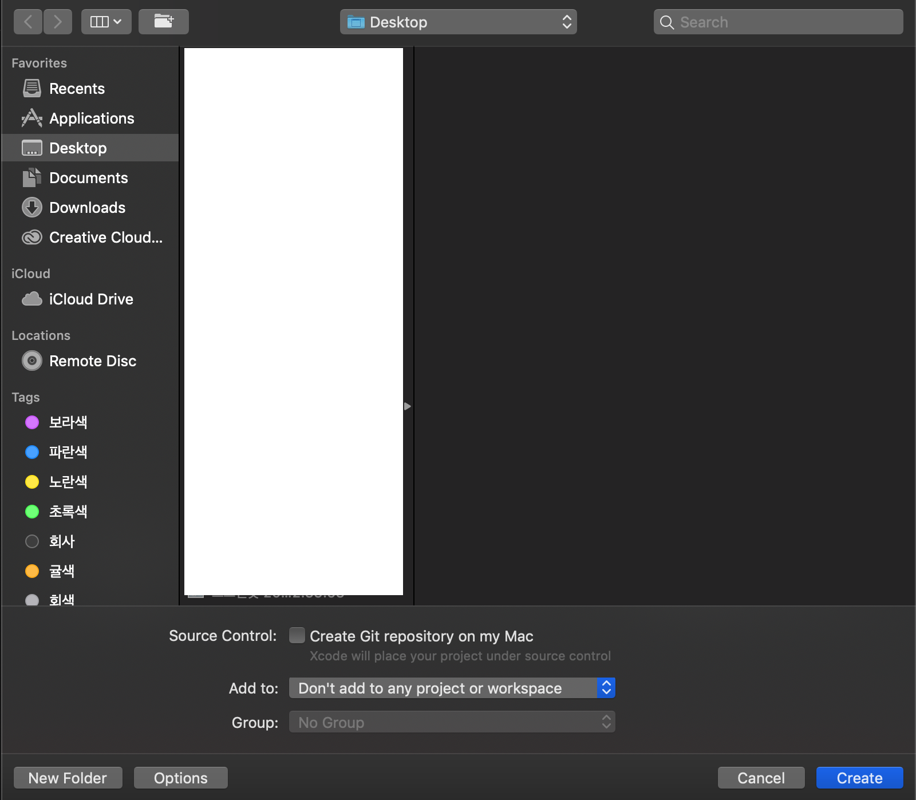Click the Create button
Screen dimensions: 916x800
click(860, 778)
